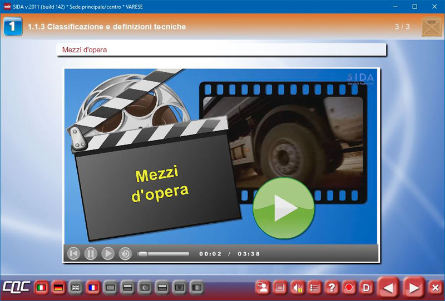
Task: Click the video progress seek slider
Action: click(x=163, y=254)
